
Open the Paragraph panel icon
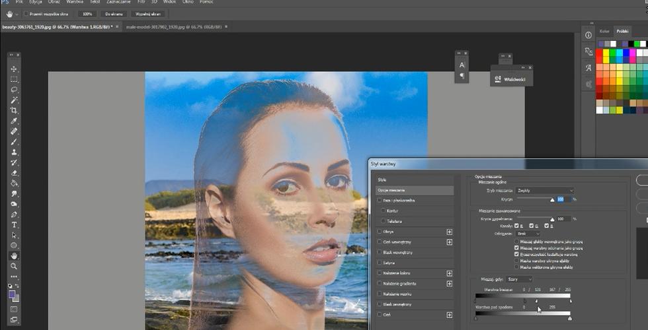point(462,76)
